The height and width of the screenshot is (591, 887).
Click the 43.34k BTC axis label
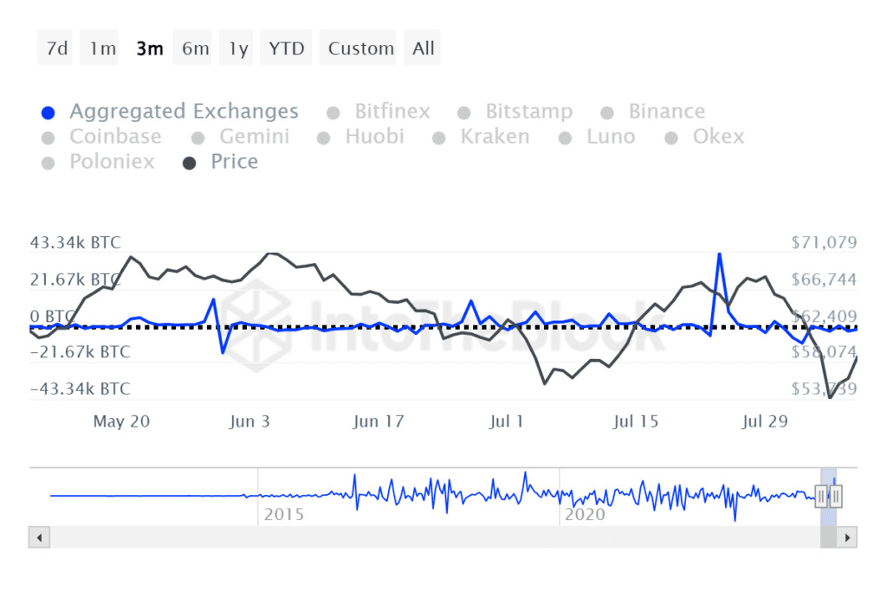tap(75, 242)
